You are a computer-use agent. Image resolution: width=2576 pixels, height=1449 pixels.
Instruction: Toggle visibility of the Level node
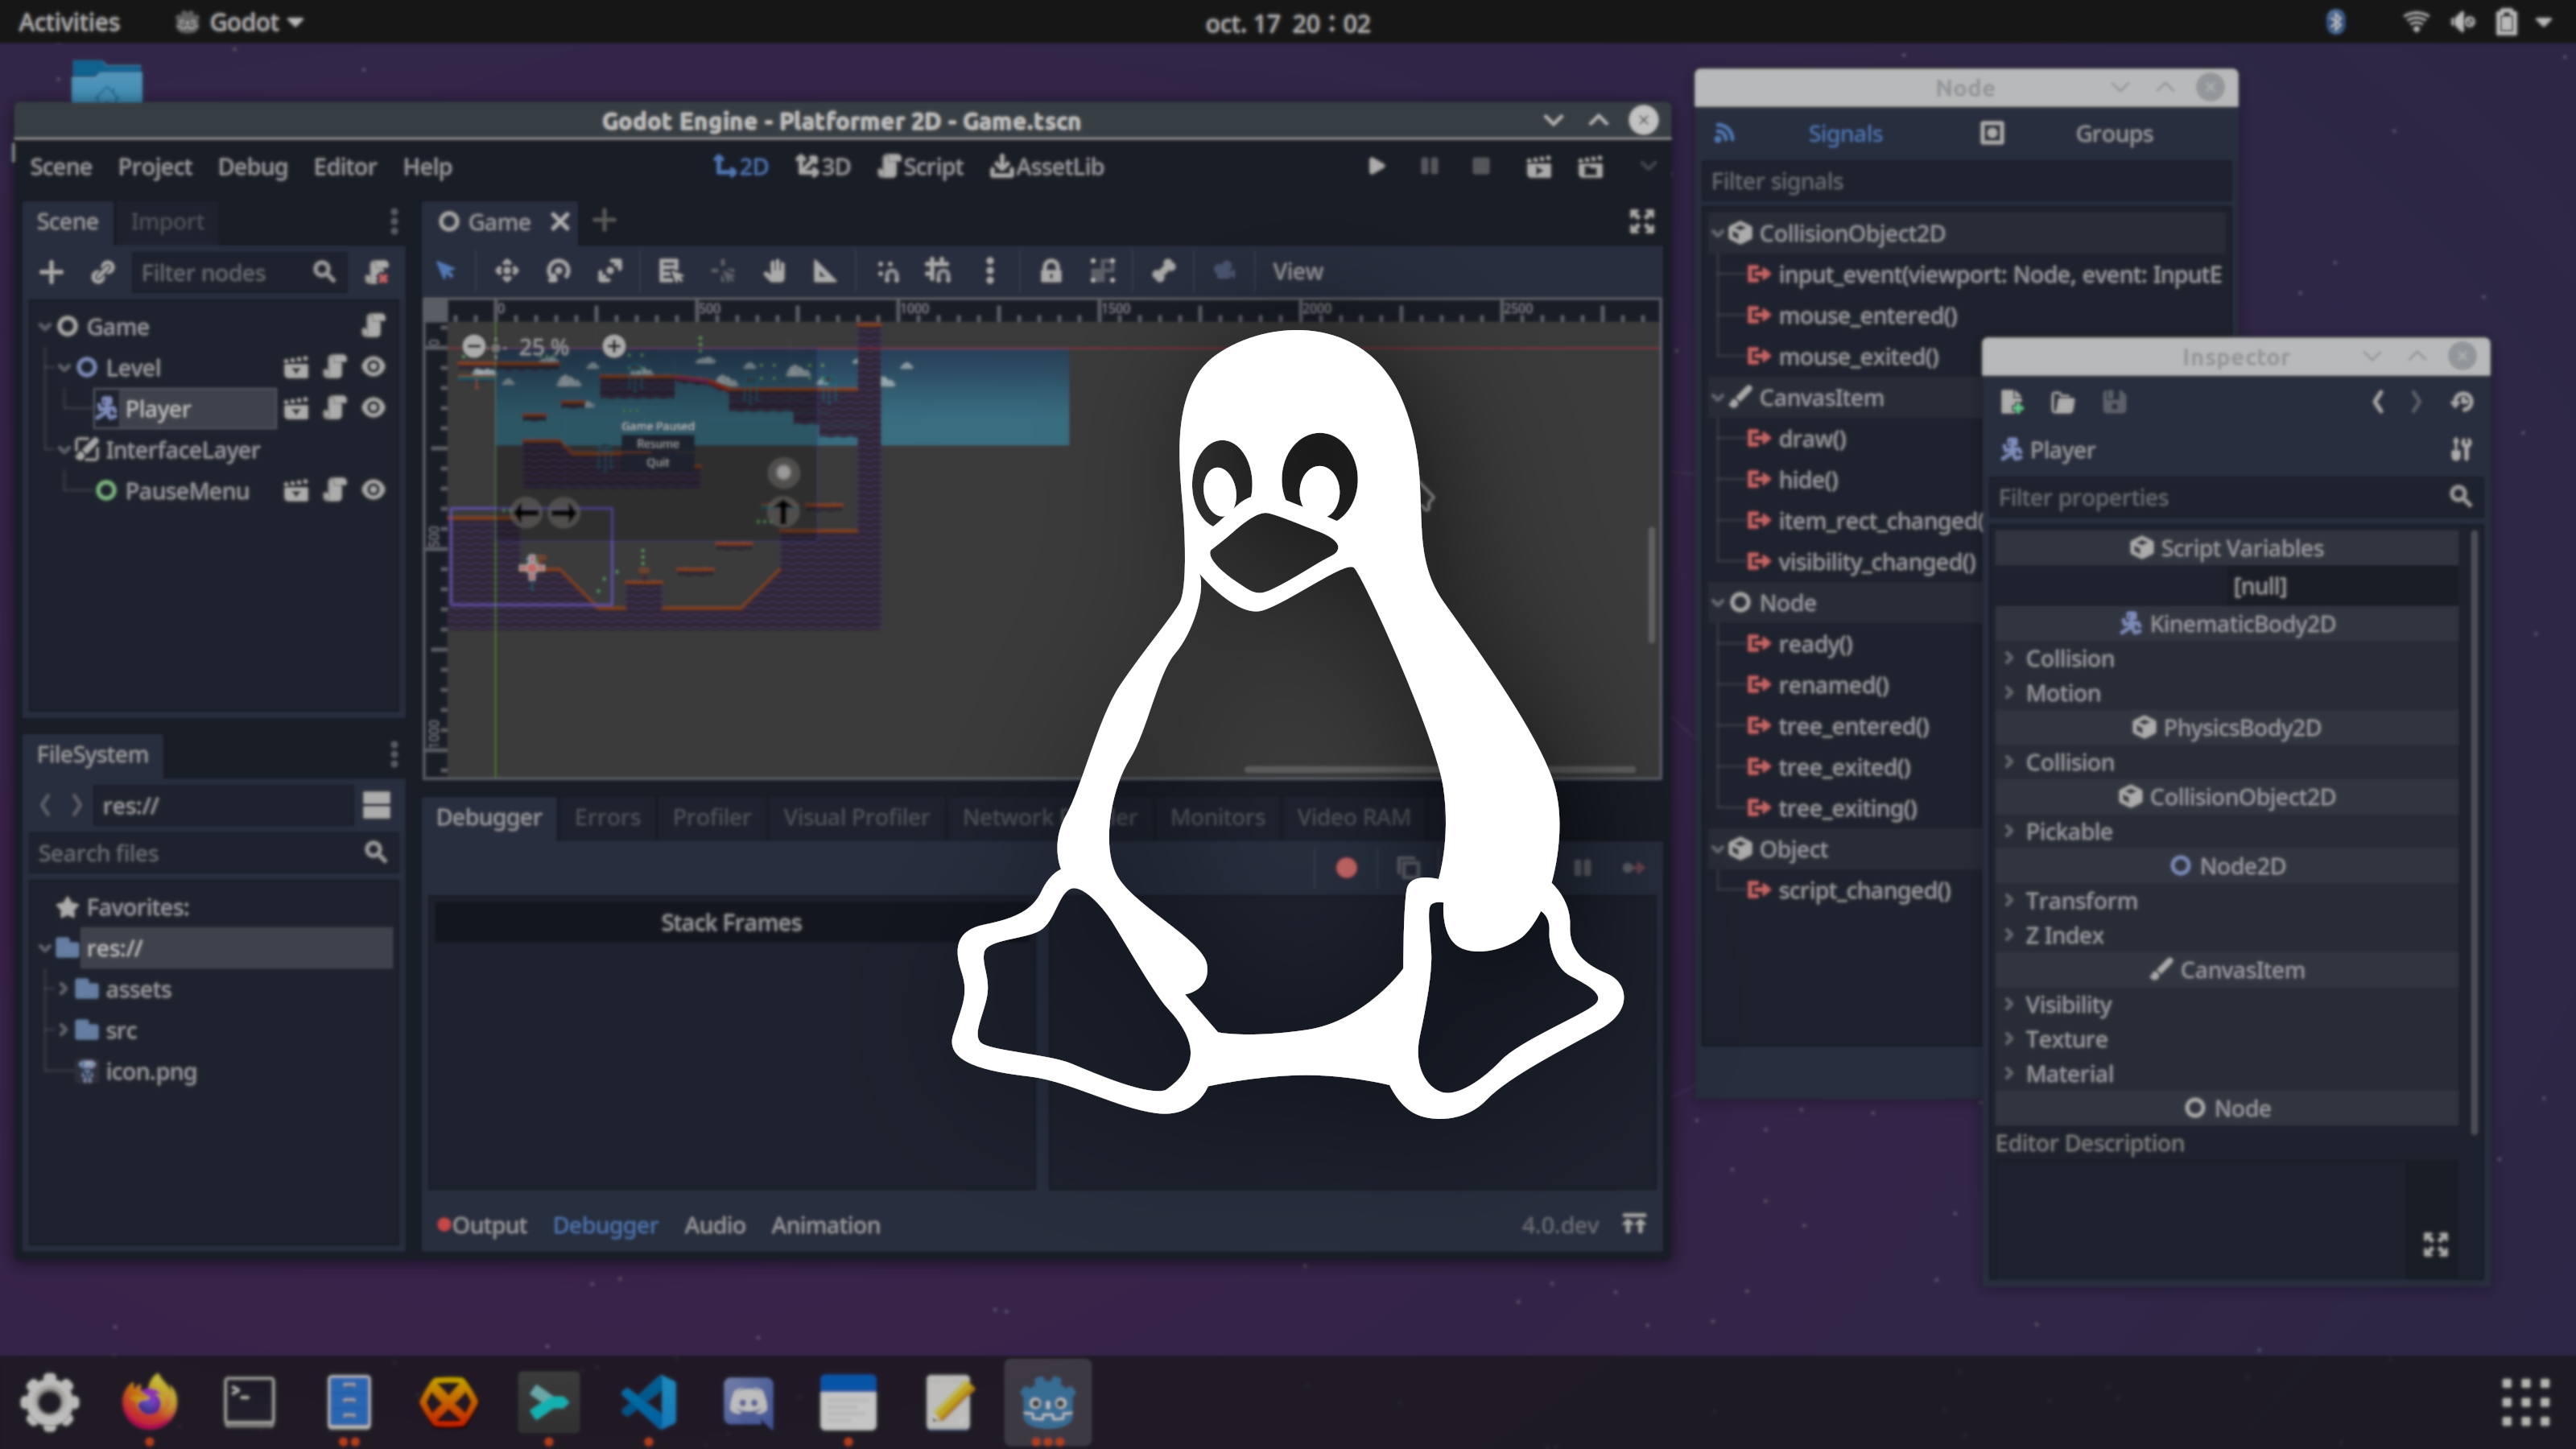tap(373, 367)
